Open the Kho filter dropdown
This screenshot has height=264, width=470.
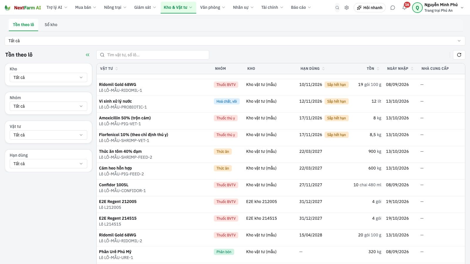48,77
